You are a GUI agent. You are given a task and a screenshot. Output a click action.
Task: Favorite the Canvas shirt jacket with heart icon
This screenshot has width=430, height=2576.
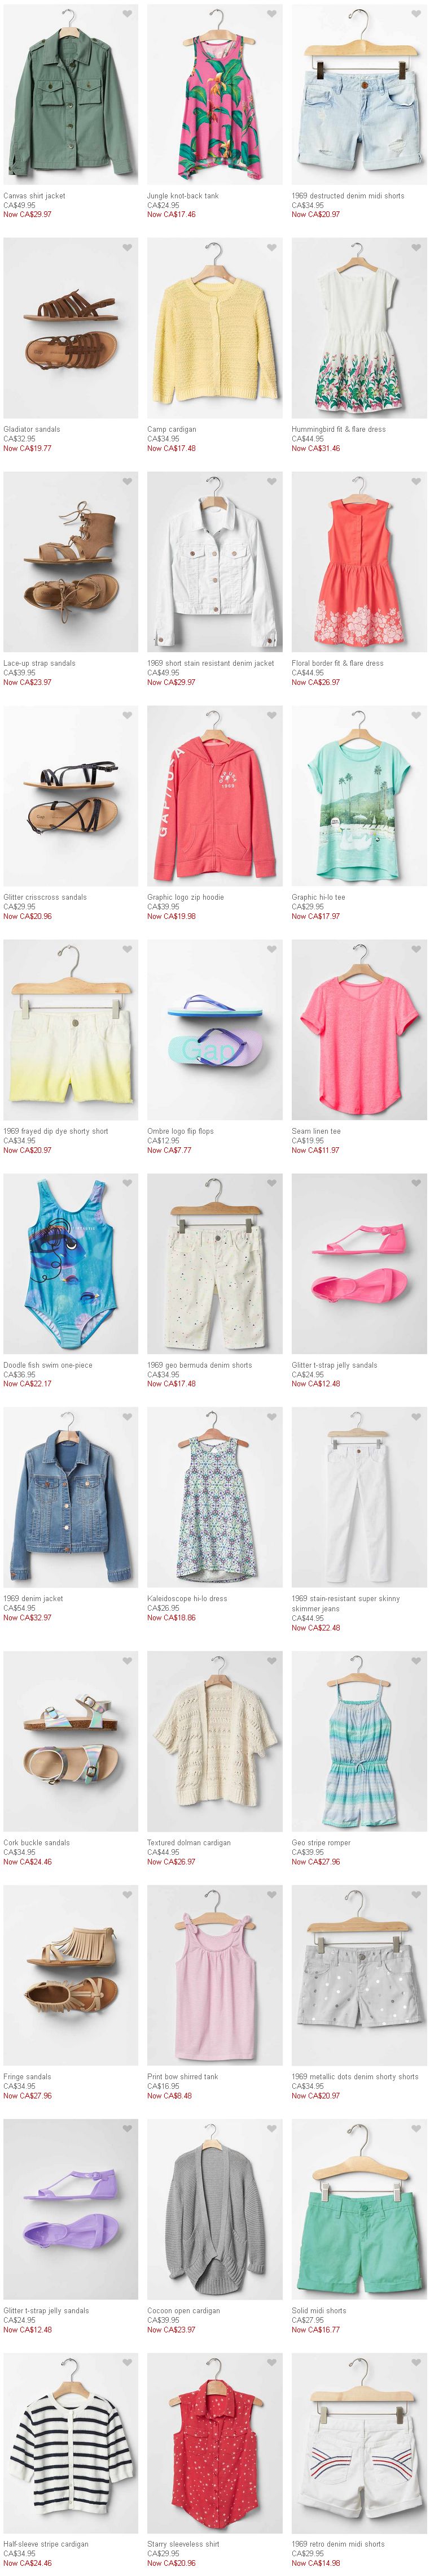coord(128,14)
